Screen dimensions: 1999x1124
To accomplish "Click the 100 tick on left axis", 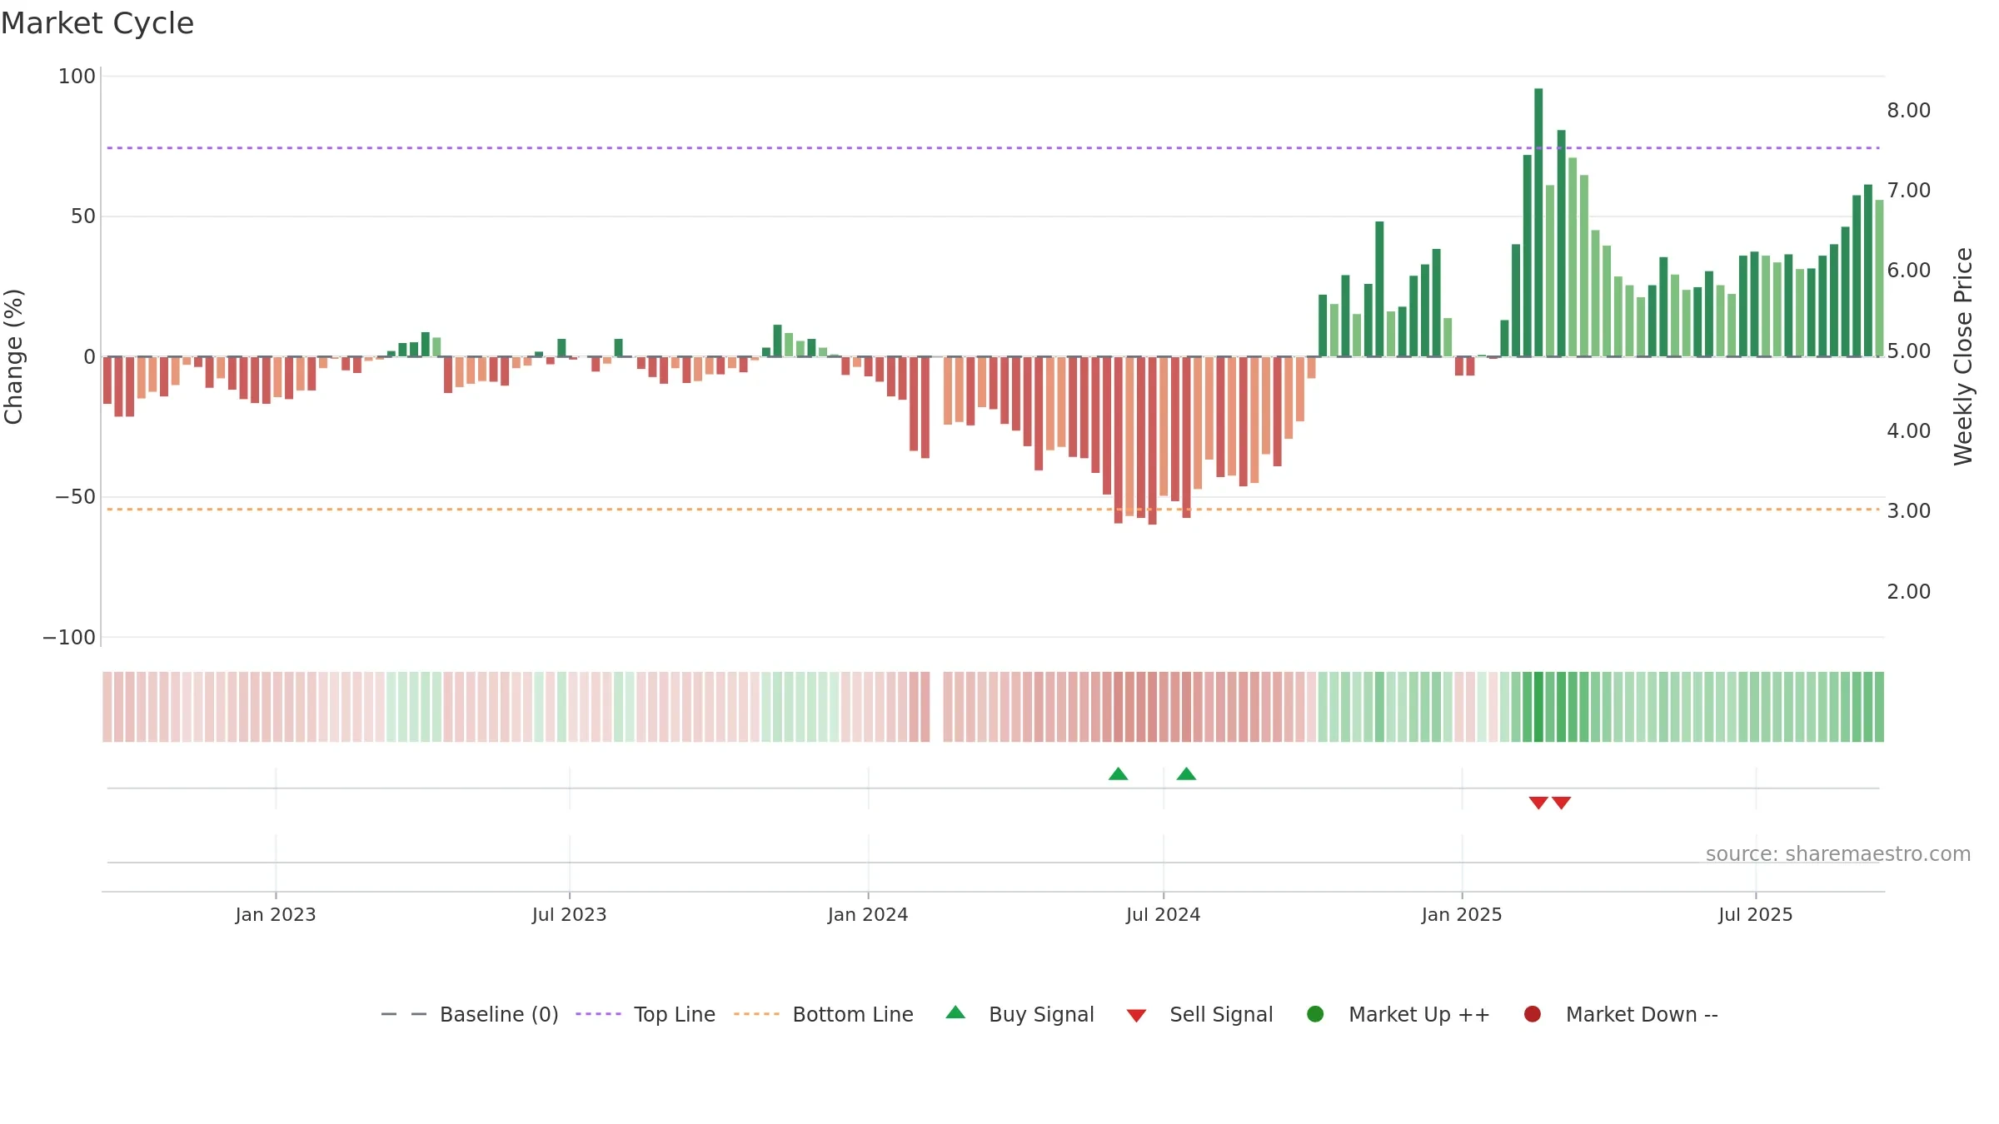I will [x=77, y=77].
